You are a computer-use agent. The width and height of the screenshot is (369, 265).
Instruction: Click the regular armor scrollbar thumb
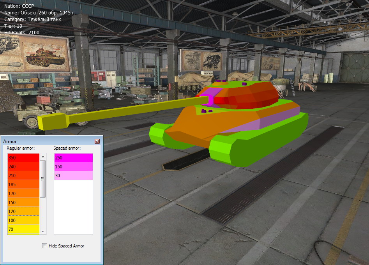coord(43,178)
